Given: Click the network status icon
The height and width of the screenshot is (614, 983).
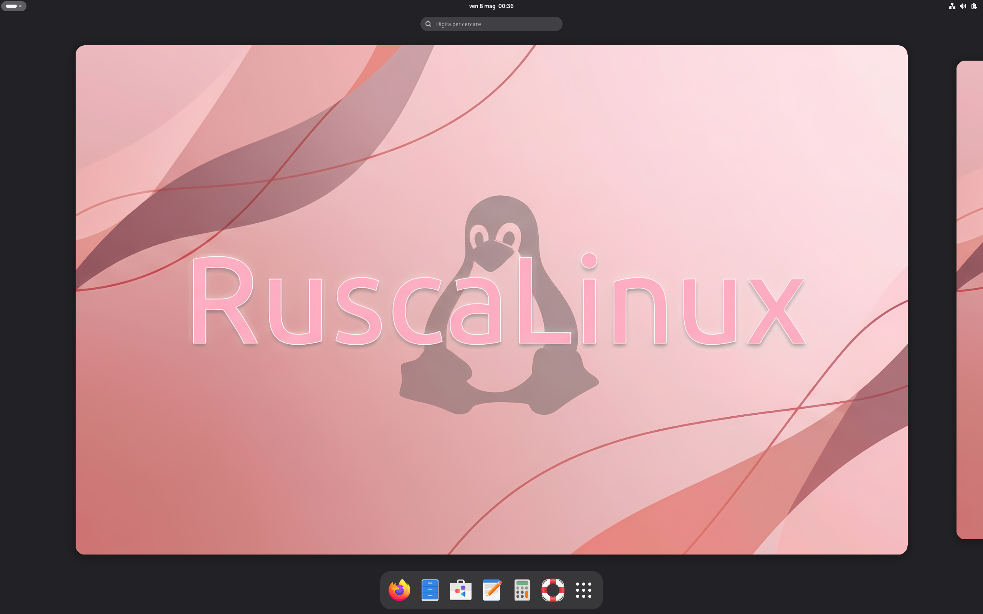Looking at the screenshot, I should pyautogui.click(x=952, y=6).
